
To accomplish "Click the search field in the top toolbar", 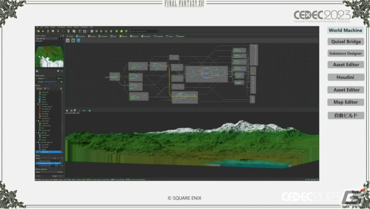I will click(x=144, y=32).
